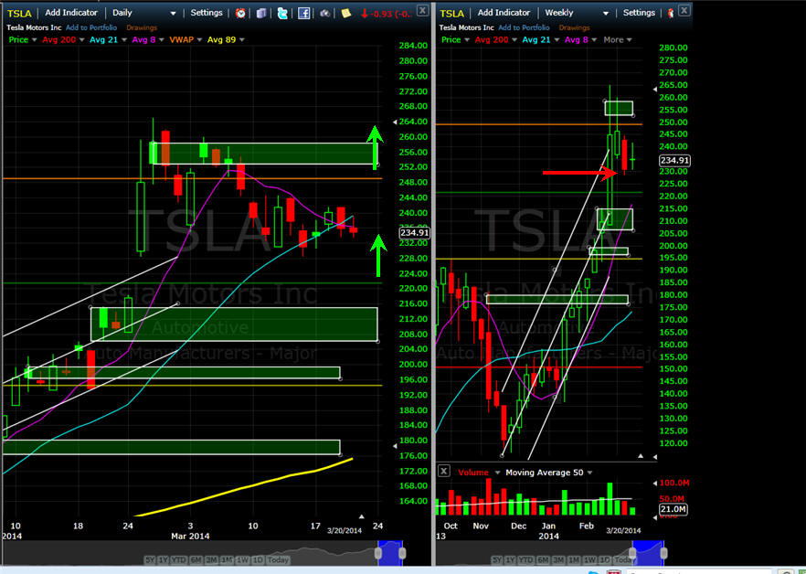Click the 21.0M volume label

(673, 509)
